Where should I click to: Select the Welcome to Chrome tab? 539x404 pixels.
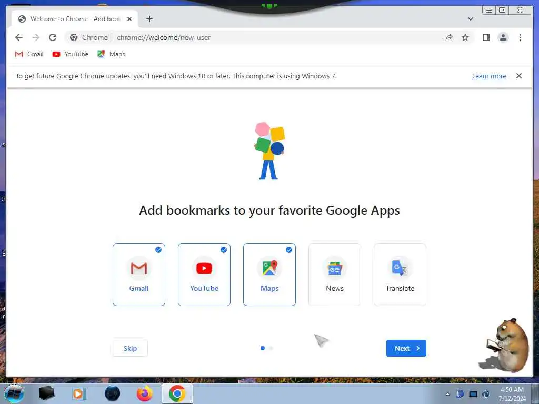pos(75,19)
